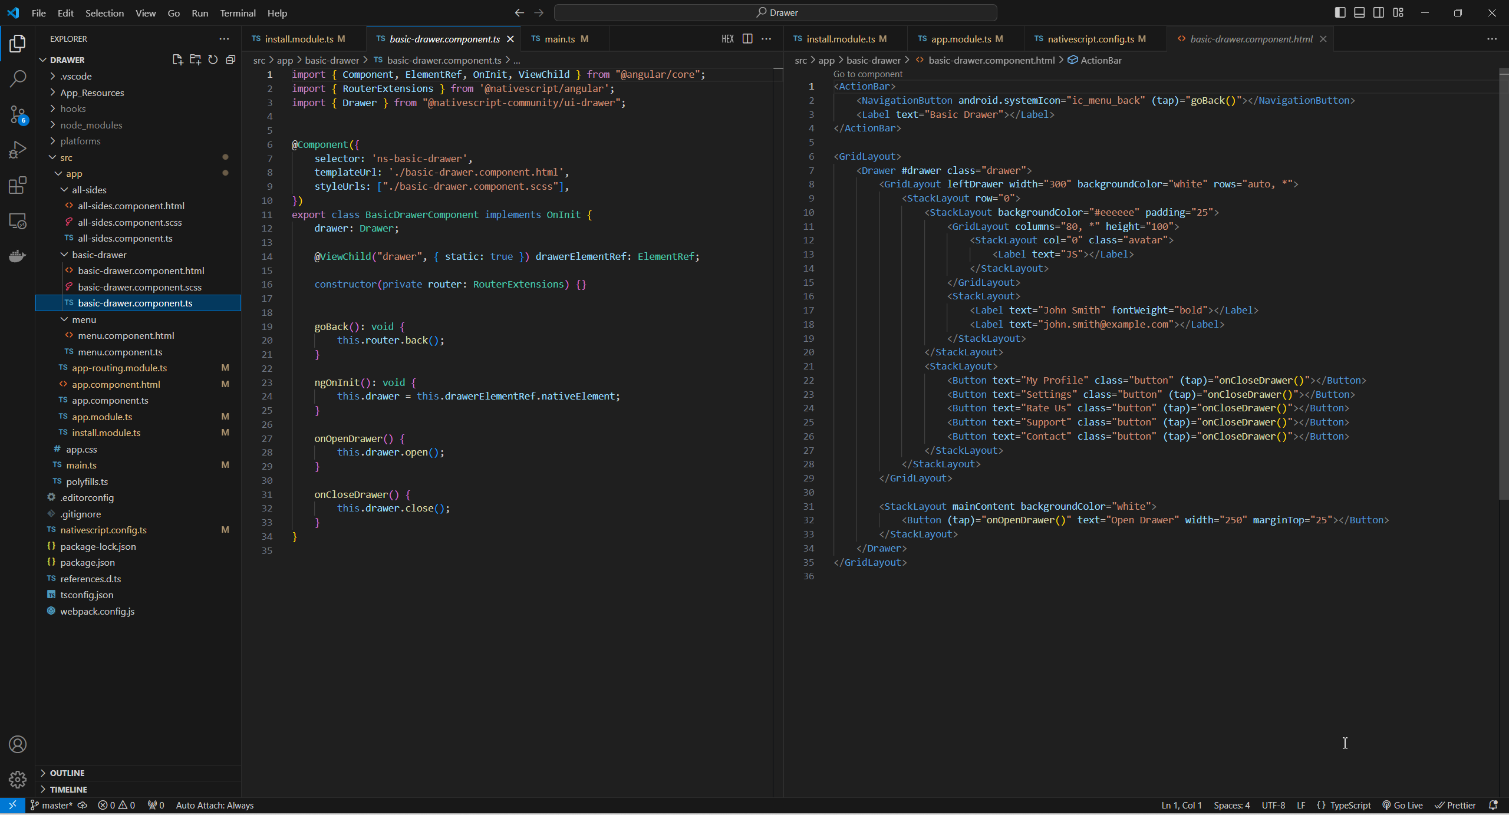This screenshot has width=1509, height=815.
Task: Toggle the panel visibility
Action: (x=1359, y=12)
